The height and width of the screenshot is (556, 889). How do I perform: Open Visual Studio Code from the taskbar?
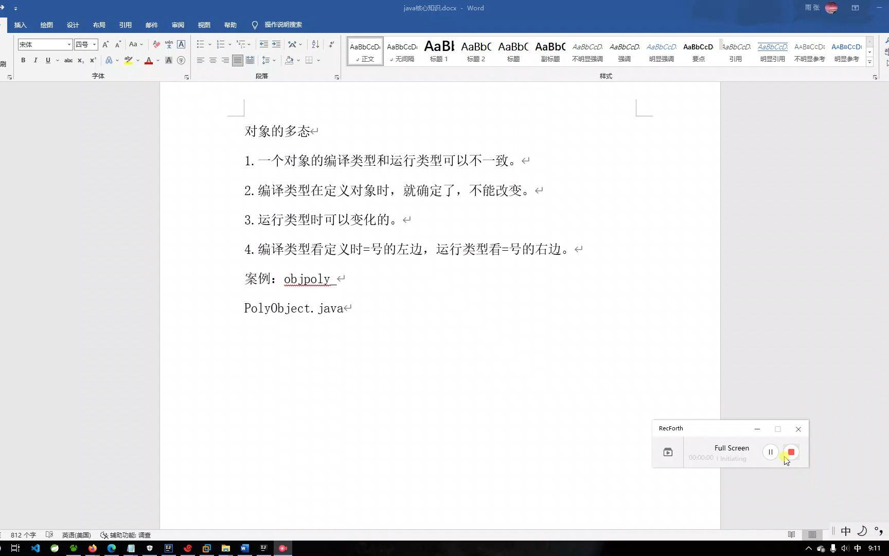[35, 548]
